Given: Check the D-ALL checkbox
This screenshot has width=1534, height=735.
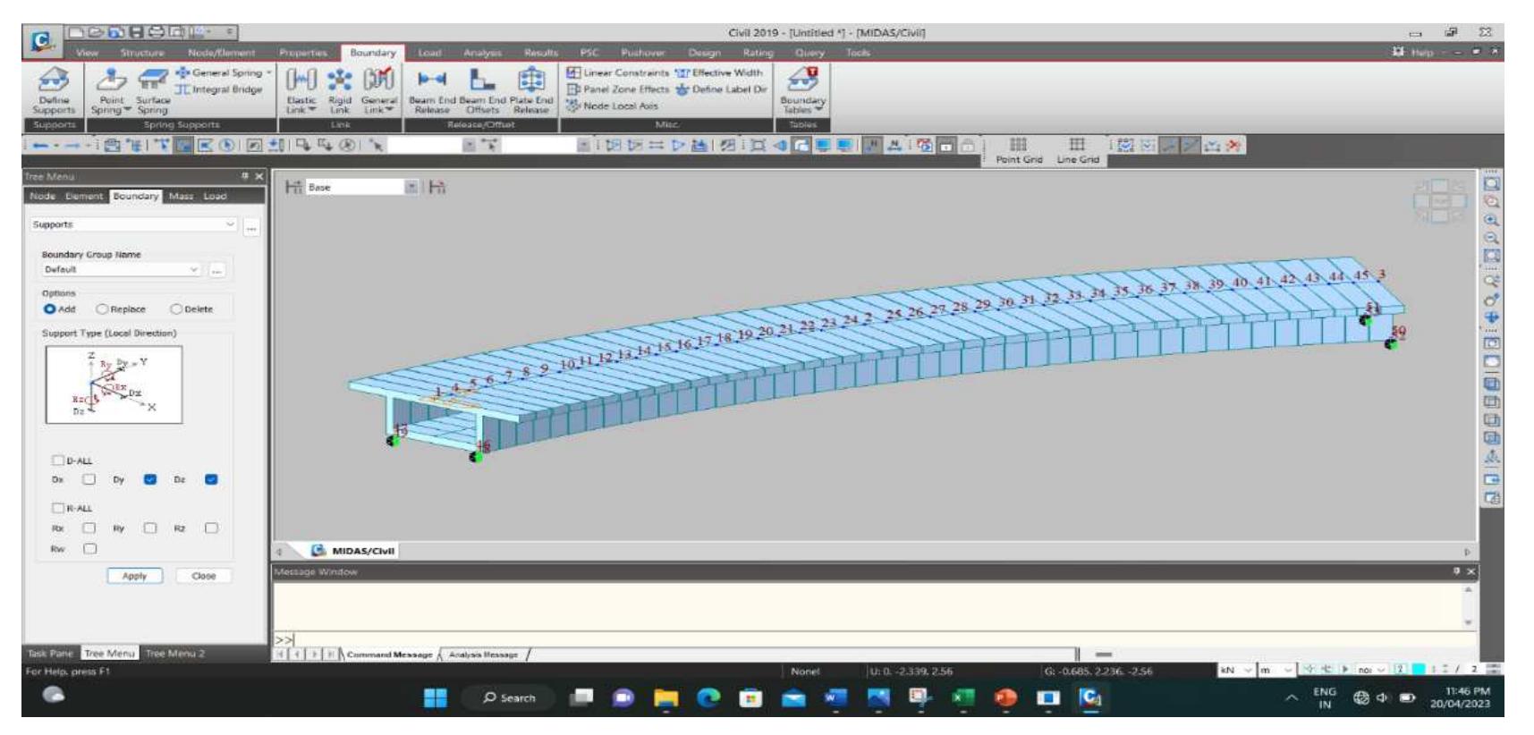Looking at the screenshot, I should pyautogui.click(x=59, y=460).
